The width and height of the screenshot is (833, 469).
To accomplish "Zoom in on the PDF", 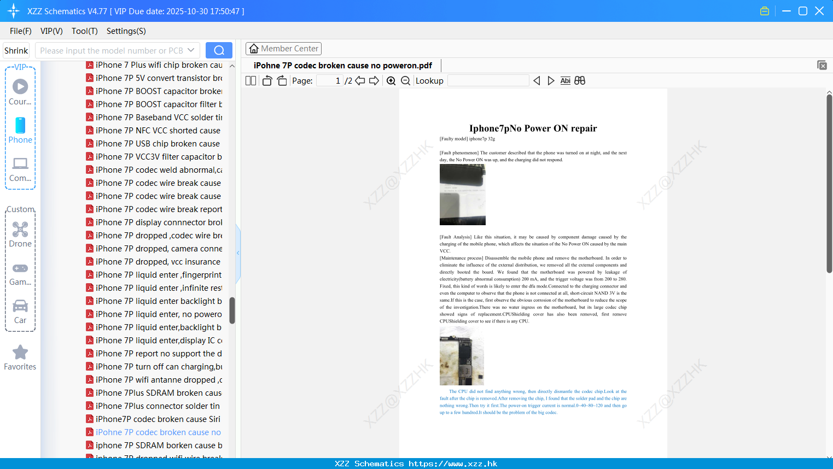I will (391, 81).
